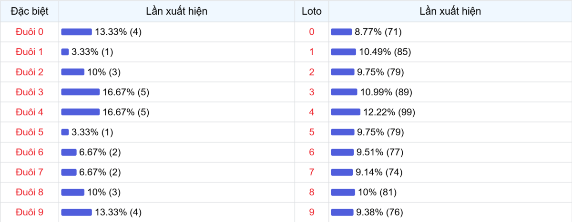Click the 16.67% bar for Đuôi 4
This screenshot has width=572, height=222.
click(80, 112)
